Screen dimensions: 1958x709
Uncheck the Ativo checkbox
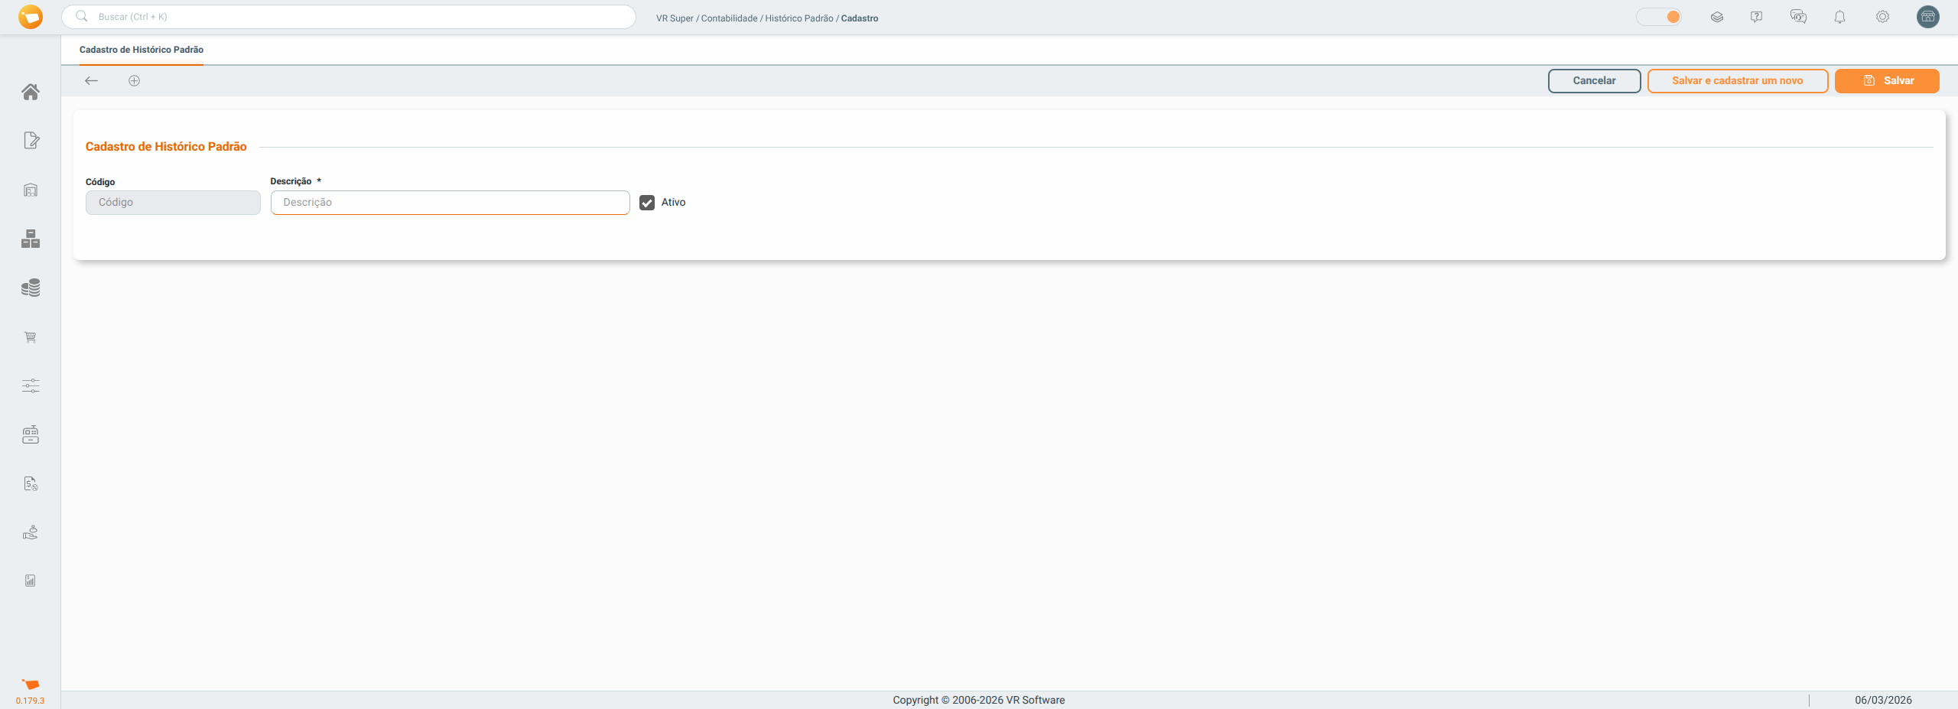pos(647,203)
